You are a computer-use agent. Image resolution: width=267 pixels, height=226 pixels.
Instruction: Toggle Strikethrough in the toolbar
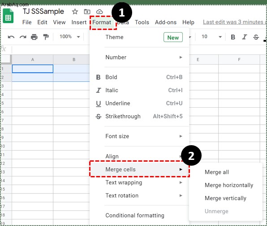click(256, 37)
